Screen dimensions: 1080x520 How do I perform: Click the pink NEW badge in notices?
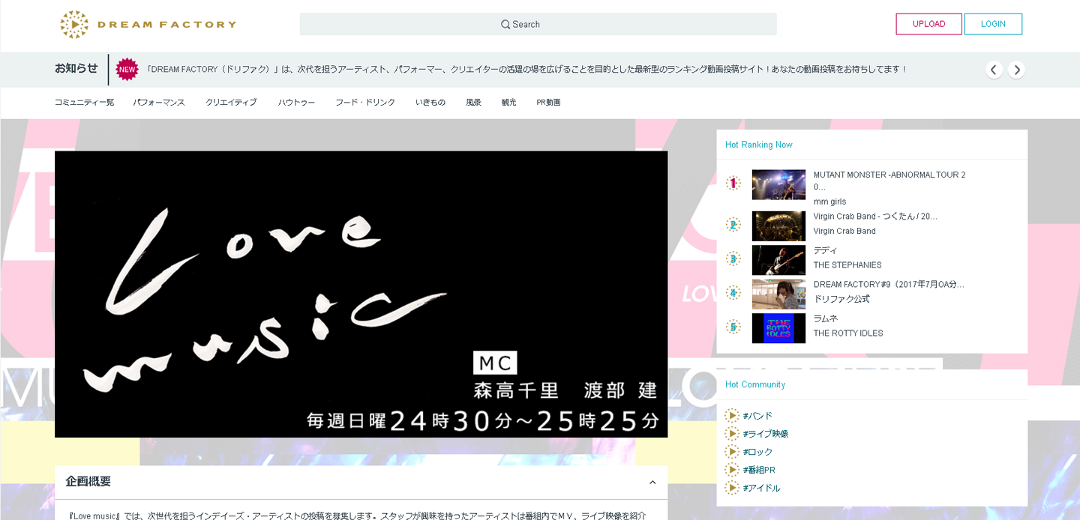point(127,70)
